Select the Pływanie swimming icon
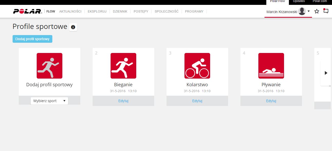 coord(271,66)
